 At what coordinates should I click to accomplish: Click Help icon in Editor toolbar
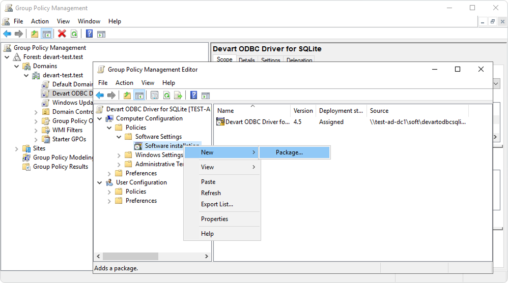click(194, 95)
